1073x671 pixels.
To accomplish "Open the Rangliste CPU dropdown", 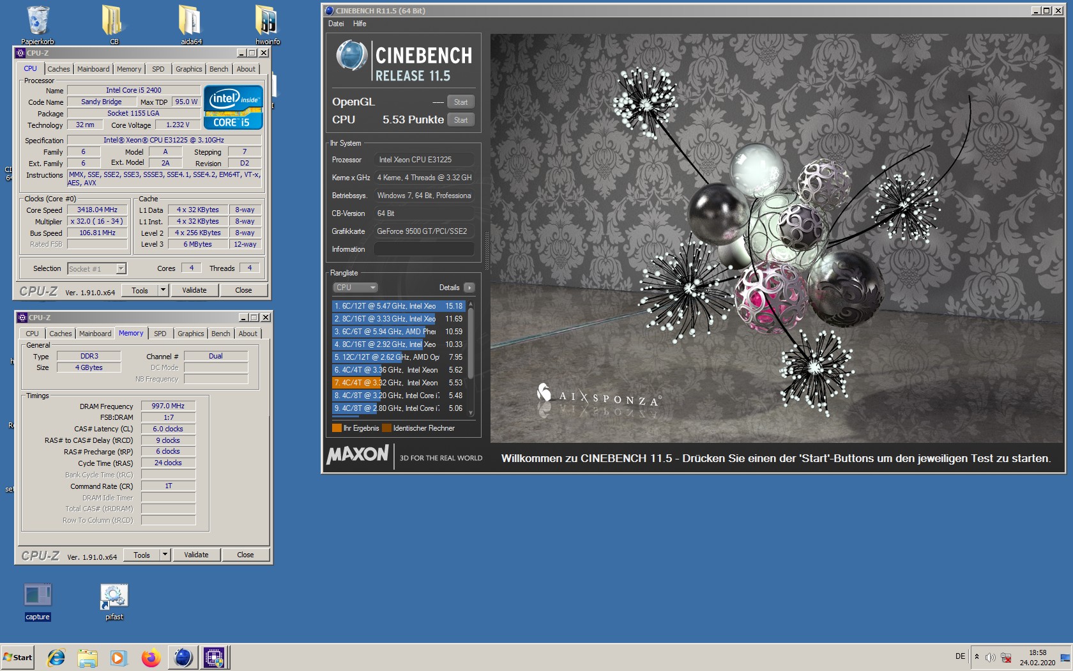I will click(355, 288).
